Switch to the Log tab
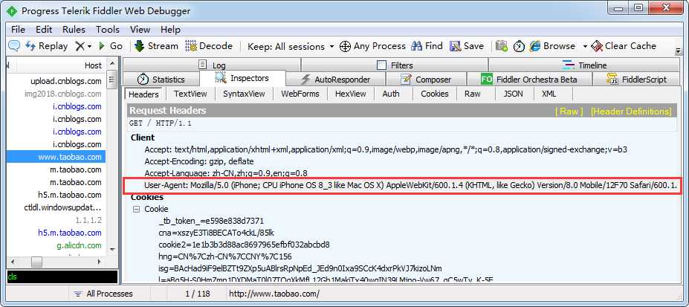 coord(212,65)
